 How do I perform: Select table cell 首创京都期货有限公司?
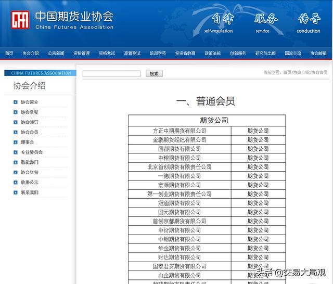(x=180, y=221)
